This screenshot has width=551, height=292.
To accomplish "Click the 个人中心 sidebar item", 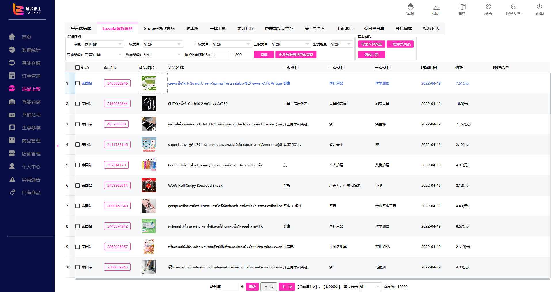I will pos(31,166).
